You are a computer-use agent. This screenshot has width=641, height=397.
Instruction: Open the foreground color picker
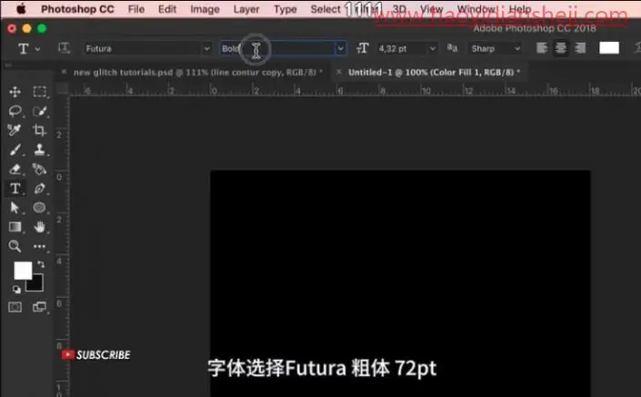[x=23, y=271]
